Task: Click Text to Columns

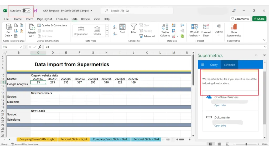Action: point(165,30)
